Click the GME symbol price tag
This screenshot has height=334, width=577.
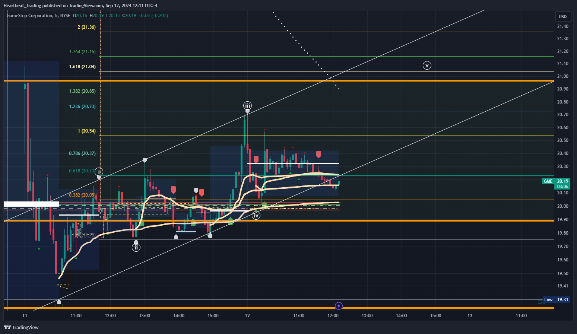548,181
